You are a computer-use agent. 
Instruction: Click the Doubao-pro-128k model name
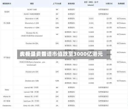click(x=32, y=81)
